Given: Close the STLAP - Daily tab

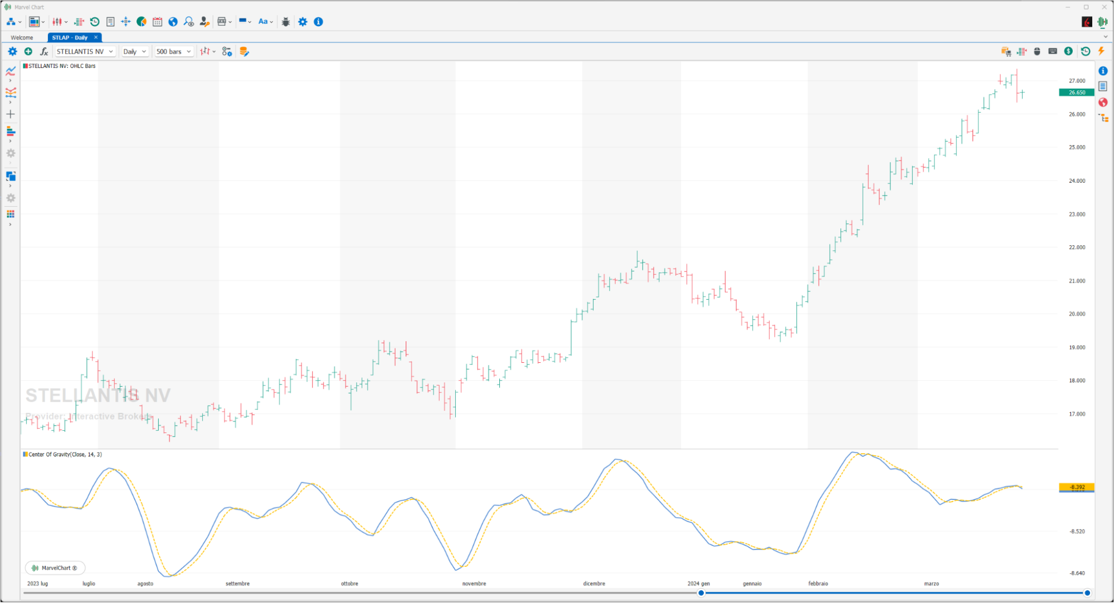Looking at the screenshot, I should point(96,37).
